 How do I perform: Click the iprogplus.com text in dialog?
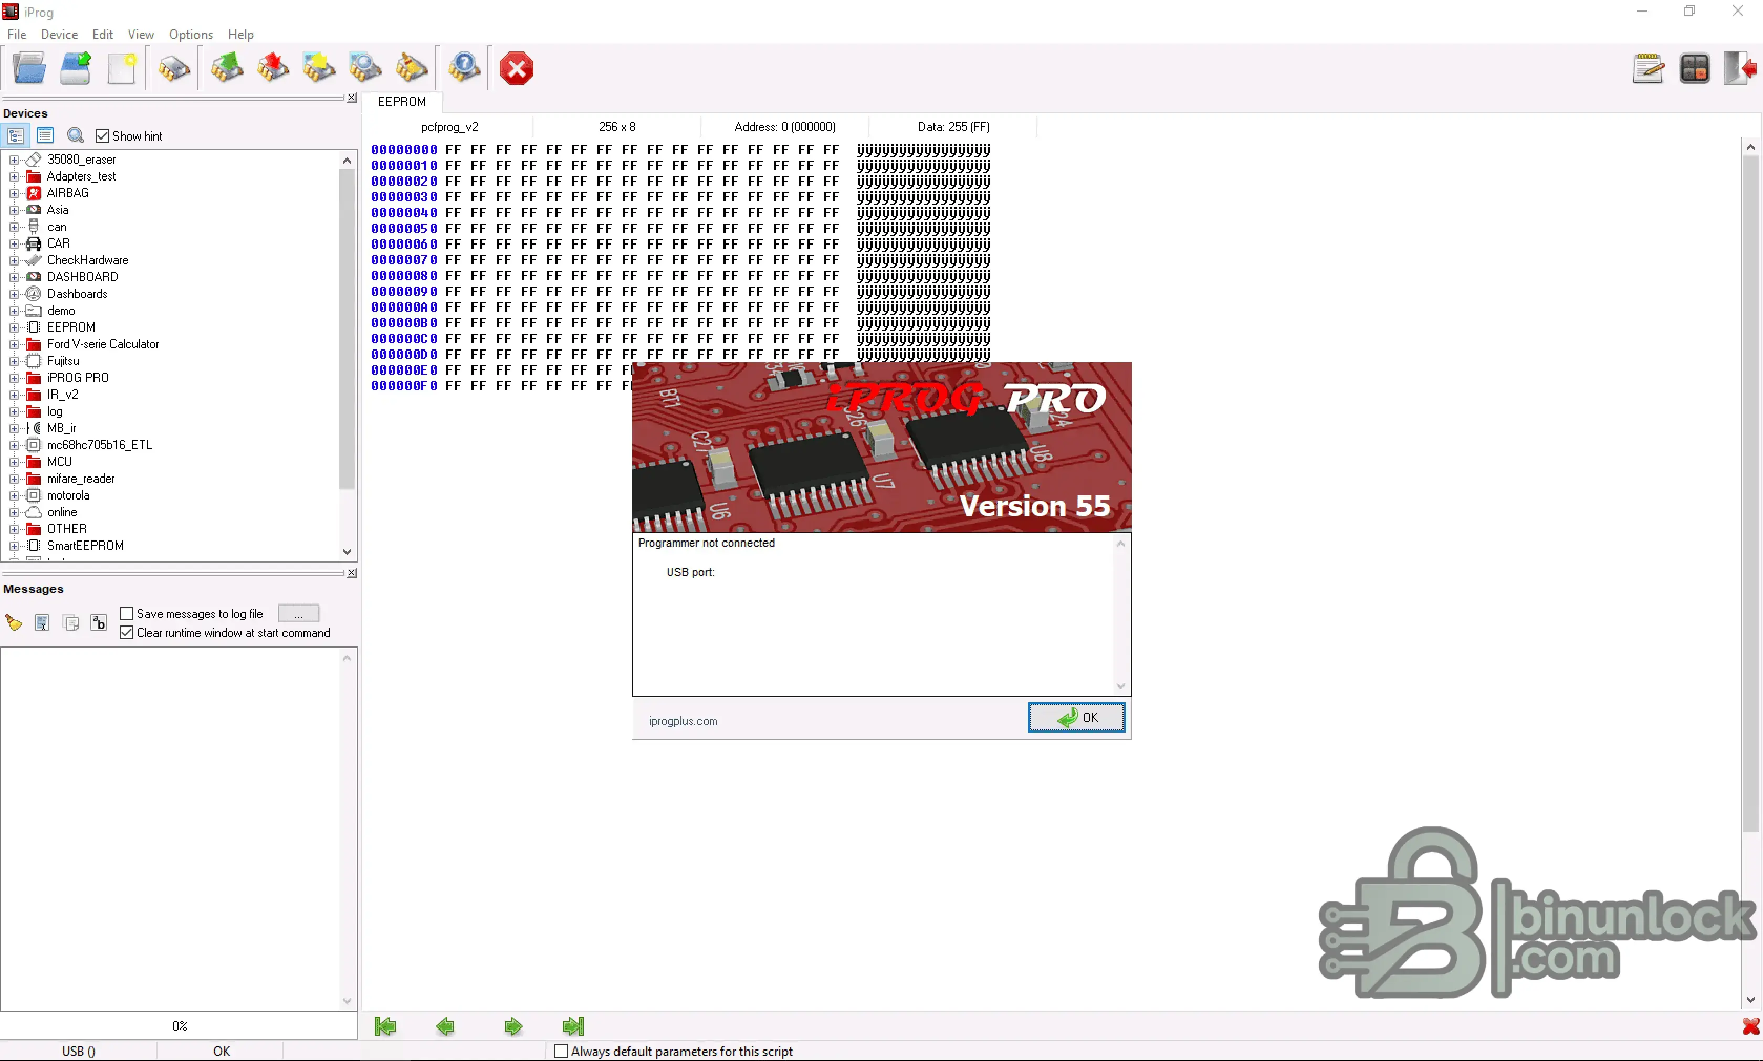coord(683,722)
